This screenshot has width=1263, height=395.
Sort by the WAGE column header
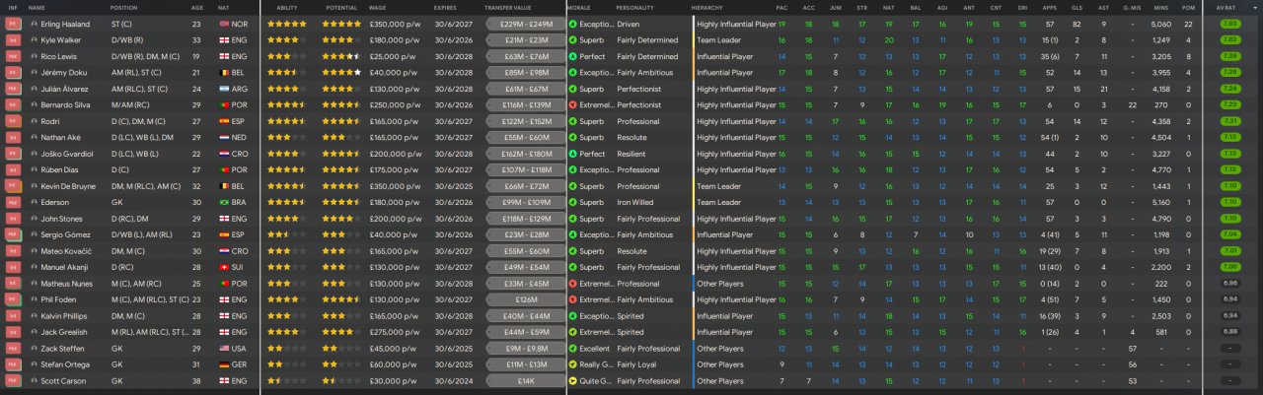point(379,7)
